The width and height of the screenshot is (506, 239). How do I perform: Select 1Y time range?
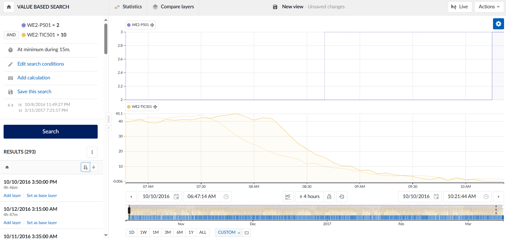tap(191, 232)
